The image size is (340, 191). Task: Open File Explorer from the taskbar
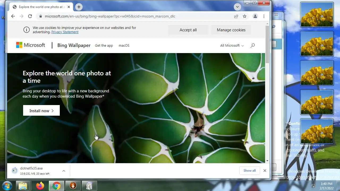coord(23,186)
